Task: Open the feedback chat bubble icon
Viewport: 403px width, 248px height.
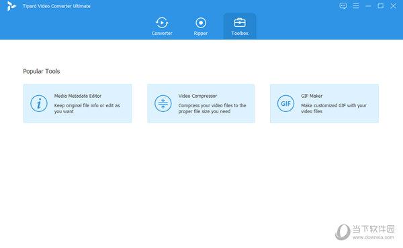Action: tap(343, 6)
